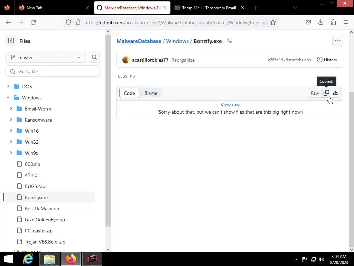This screenshot has height=266, width=354.
Task: Copy the file path next to Bonzify.exe
Action: point(230,41)
